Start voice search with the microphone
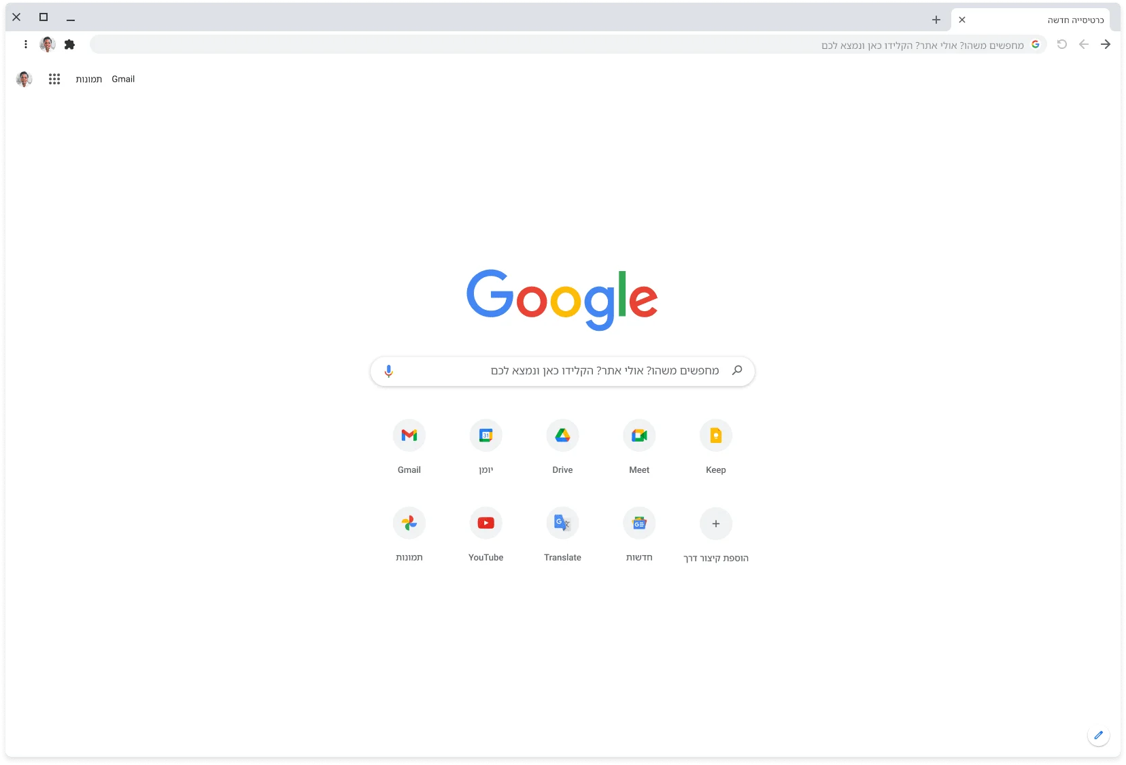This screenshot has width=1126, height=765. pos(389,371)
